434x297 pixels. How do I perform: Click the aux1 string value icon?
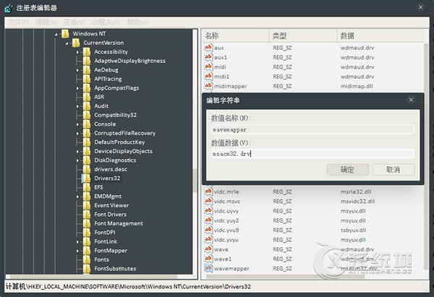tap(208, 57)
